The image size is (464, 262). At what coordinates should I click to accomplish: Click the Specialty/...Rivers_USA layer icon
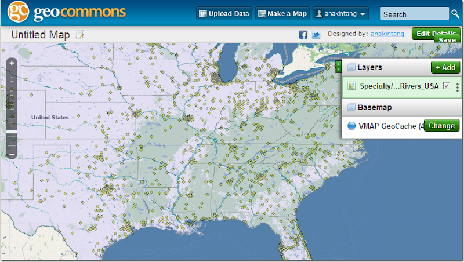pyautogui.click(x=351, y=86)
